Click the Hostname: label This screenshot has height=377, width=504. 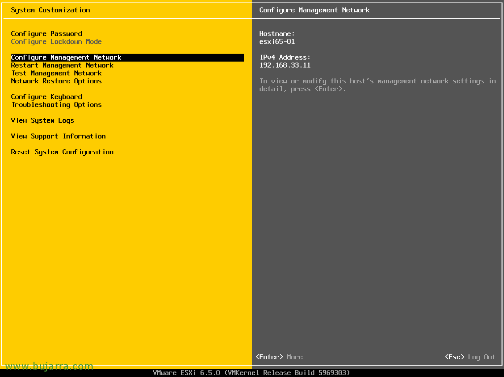point(277,34)
